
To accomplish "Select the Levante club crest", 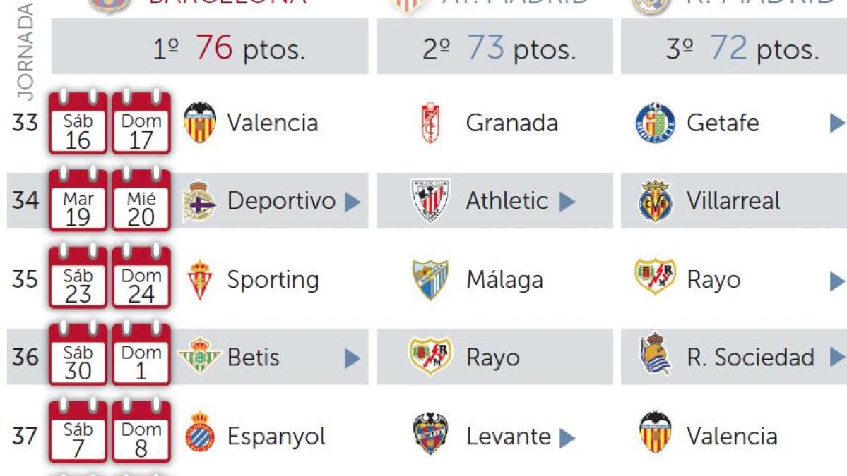I will click(x=430, y=434).
